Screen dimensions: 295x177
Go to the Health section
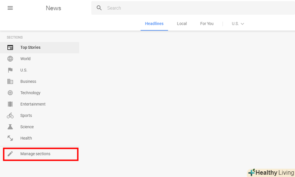(26, 138)
